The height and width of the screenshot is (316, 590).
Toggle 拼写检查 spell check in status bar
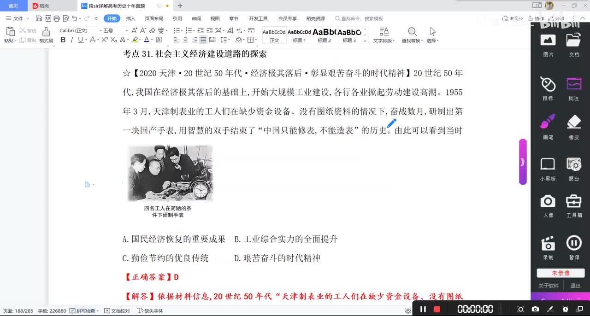click(85, 311)
